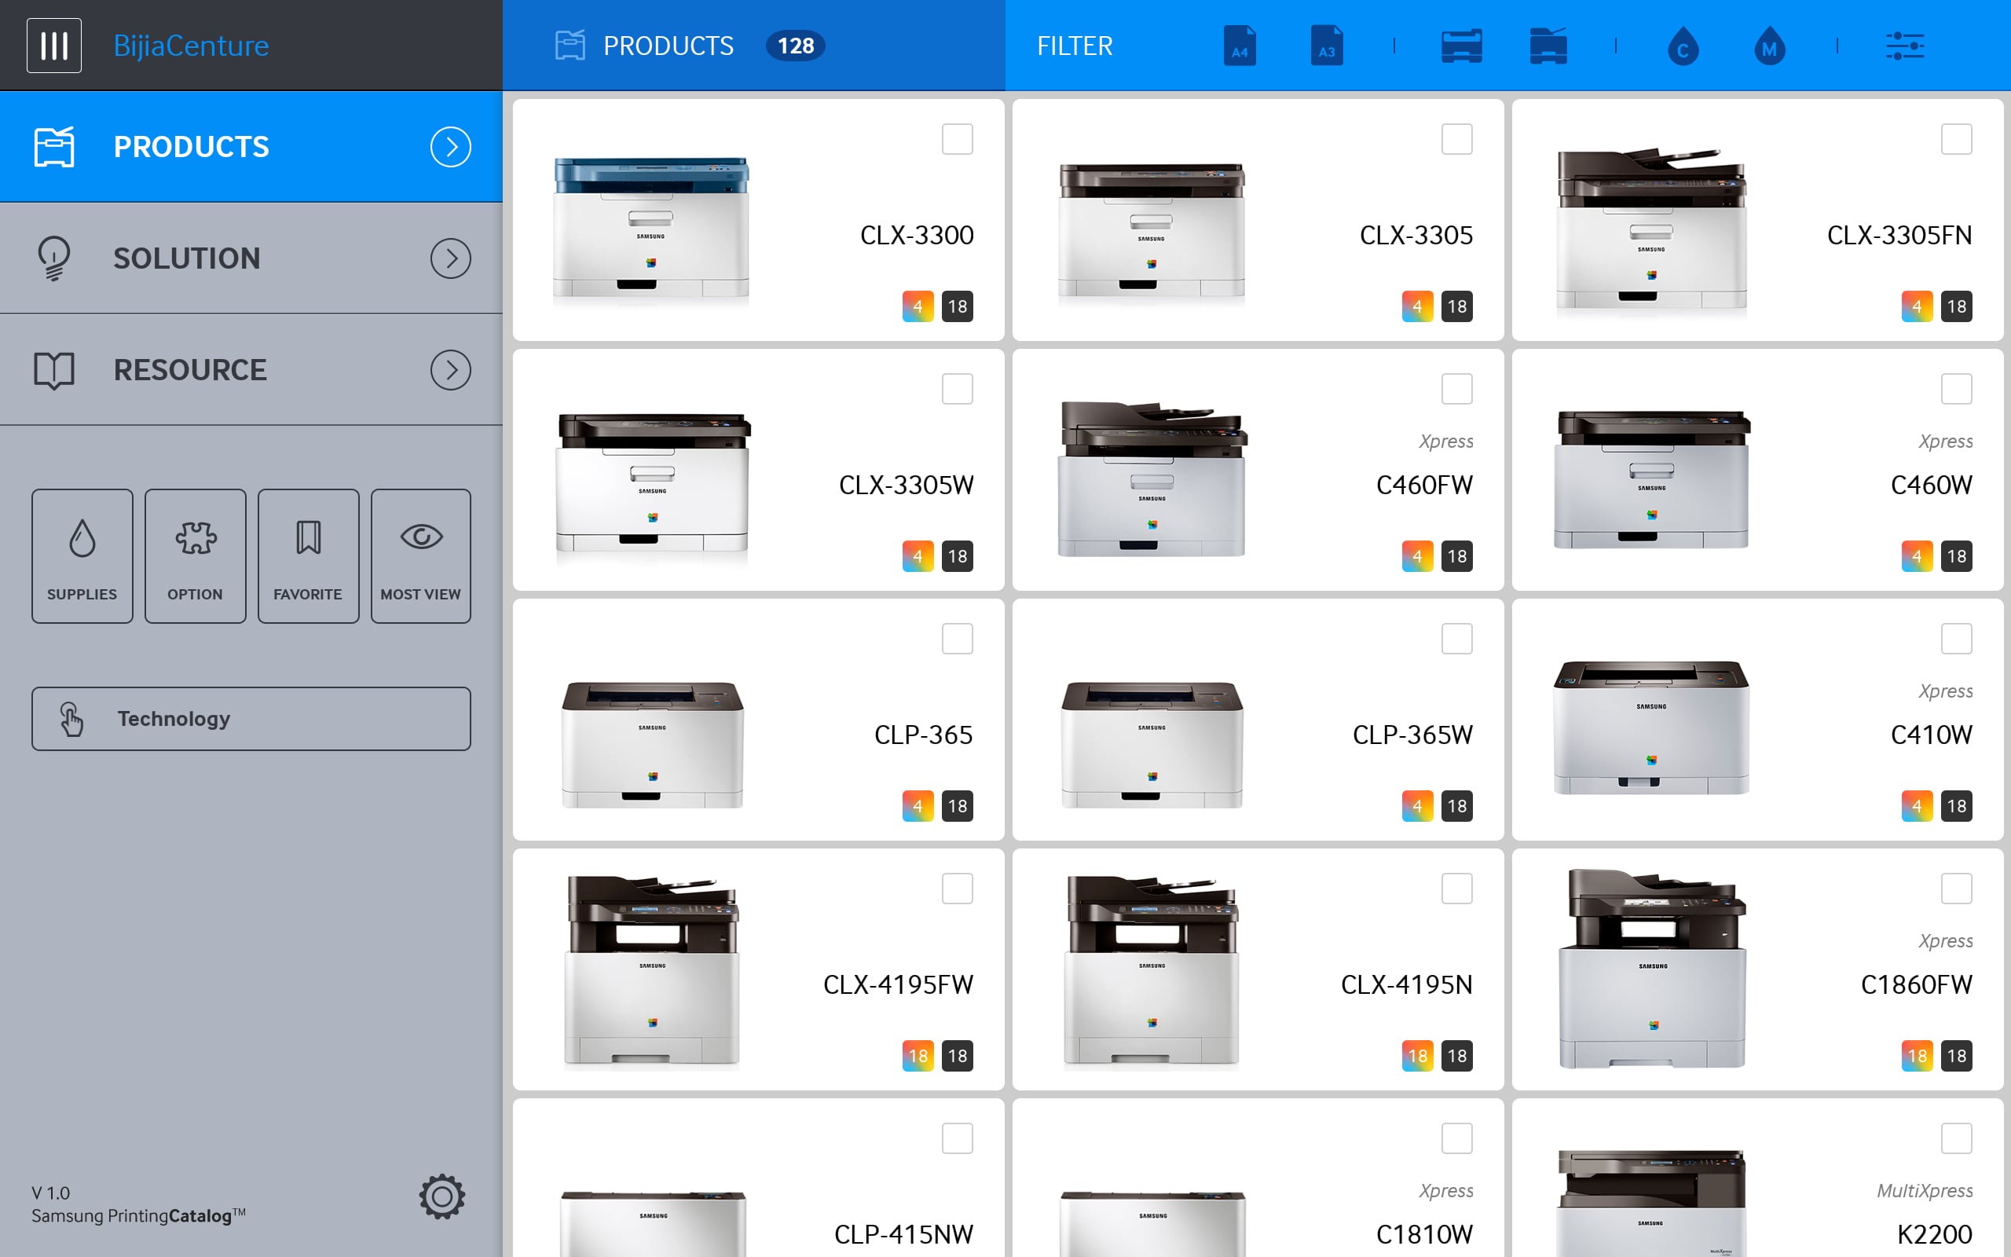Click the Solution lightbulb icon

(54, 258)
